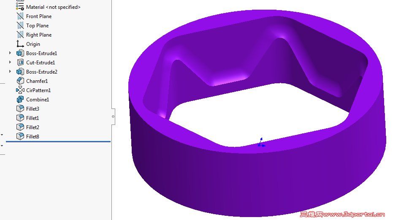Select 'Material <not specified>' text
The image size is (393, 220).
pos(53,7)
